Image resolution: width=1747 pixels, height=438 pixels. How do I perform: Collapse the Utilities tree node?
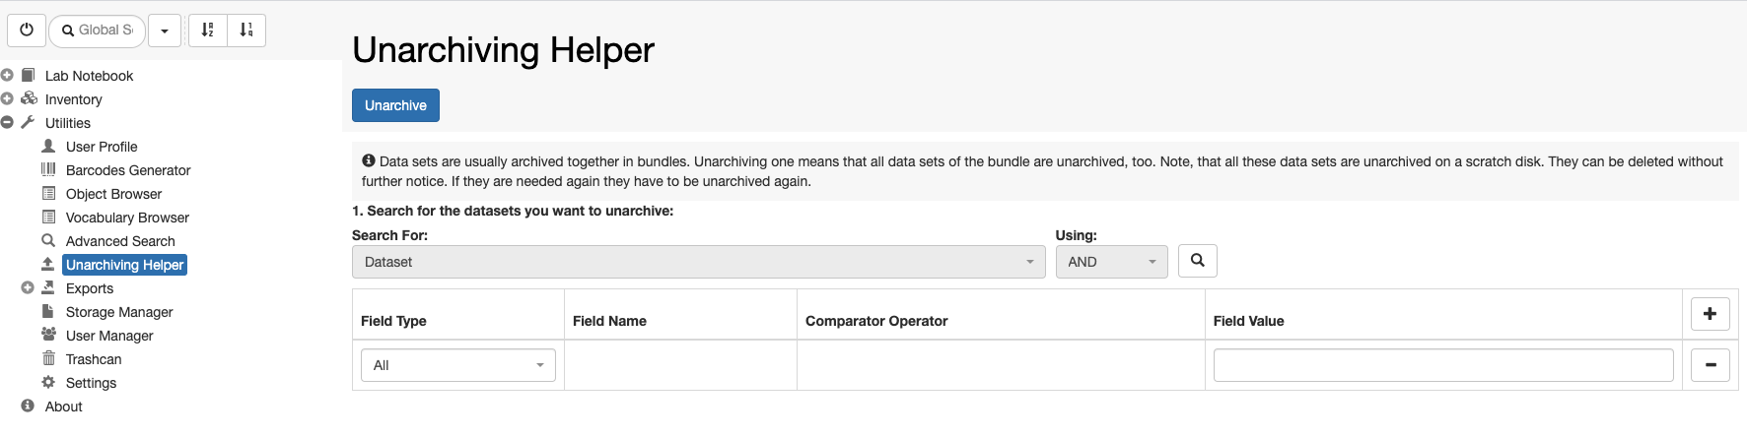tap(8, 123)
